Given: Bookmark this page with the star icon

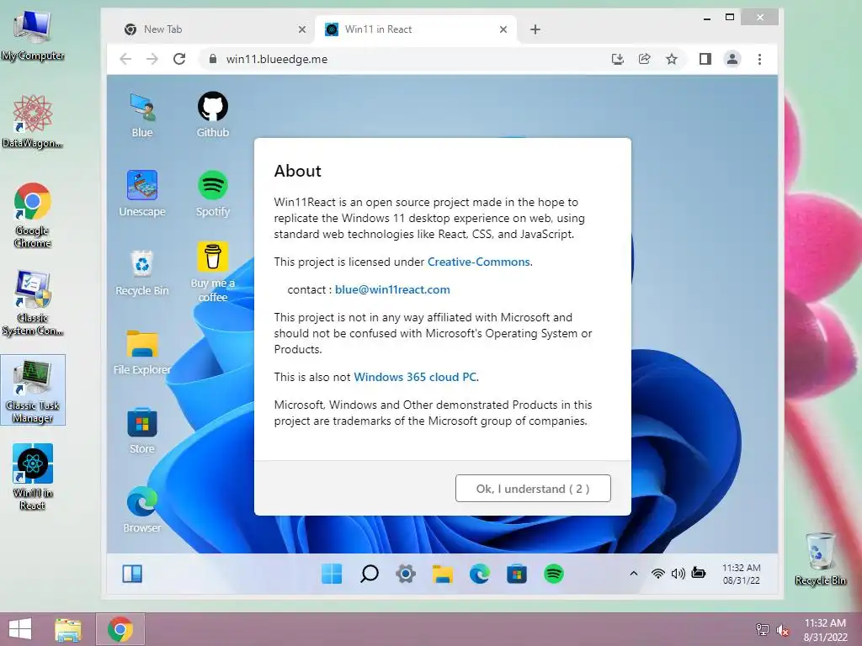Looking at the screenshot, I should coord(671,59).
